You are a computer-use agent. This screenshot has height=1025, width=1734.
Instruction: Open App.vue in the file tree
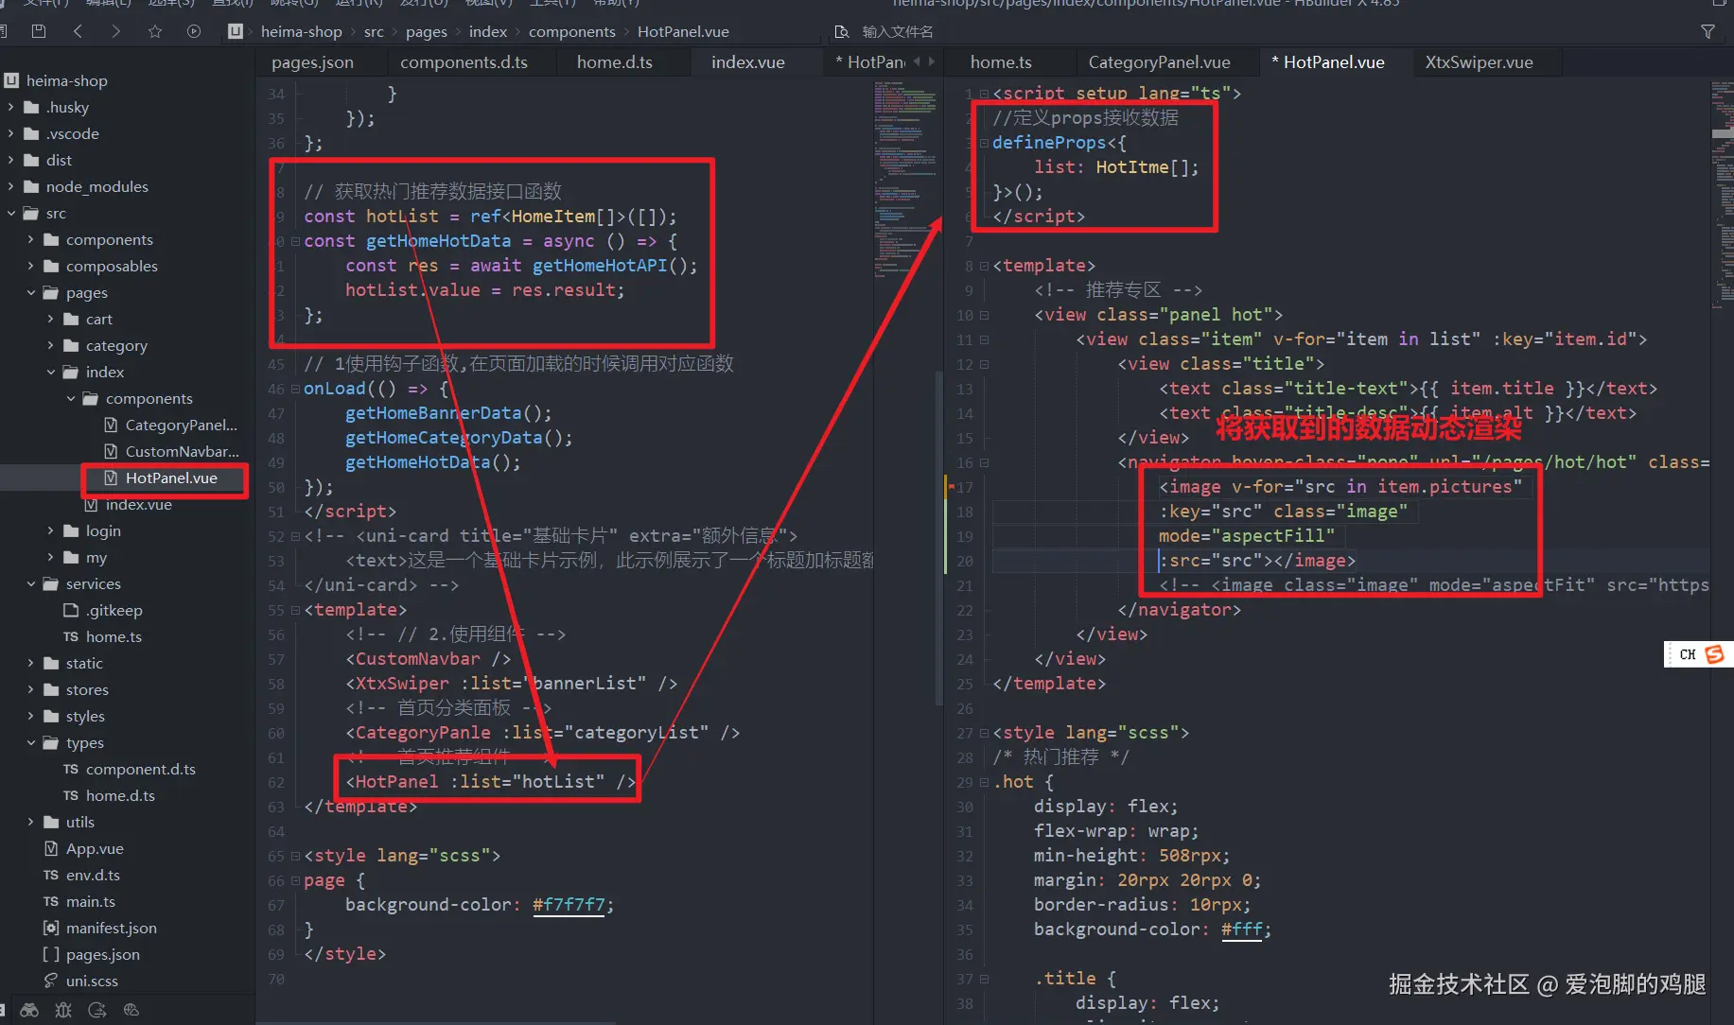[95, 848]
